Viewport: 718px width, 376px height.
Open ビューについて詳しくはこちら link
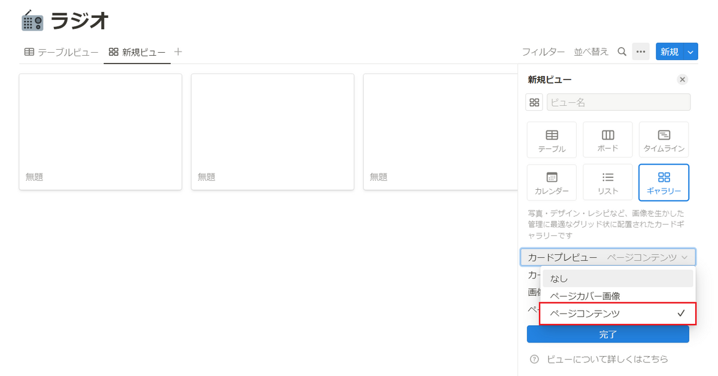point(607,359)
